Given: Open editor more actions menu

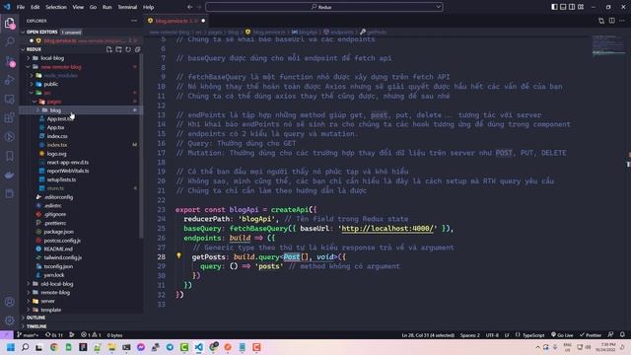Looking at the screenshot, I should [x=622, y=21].
